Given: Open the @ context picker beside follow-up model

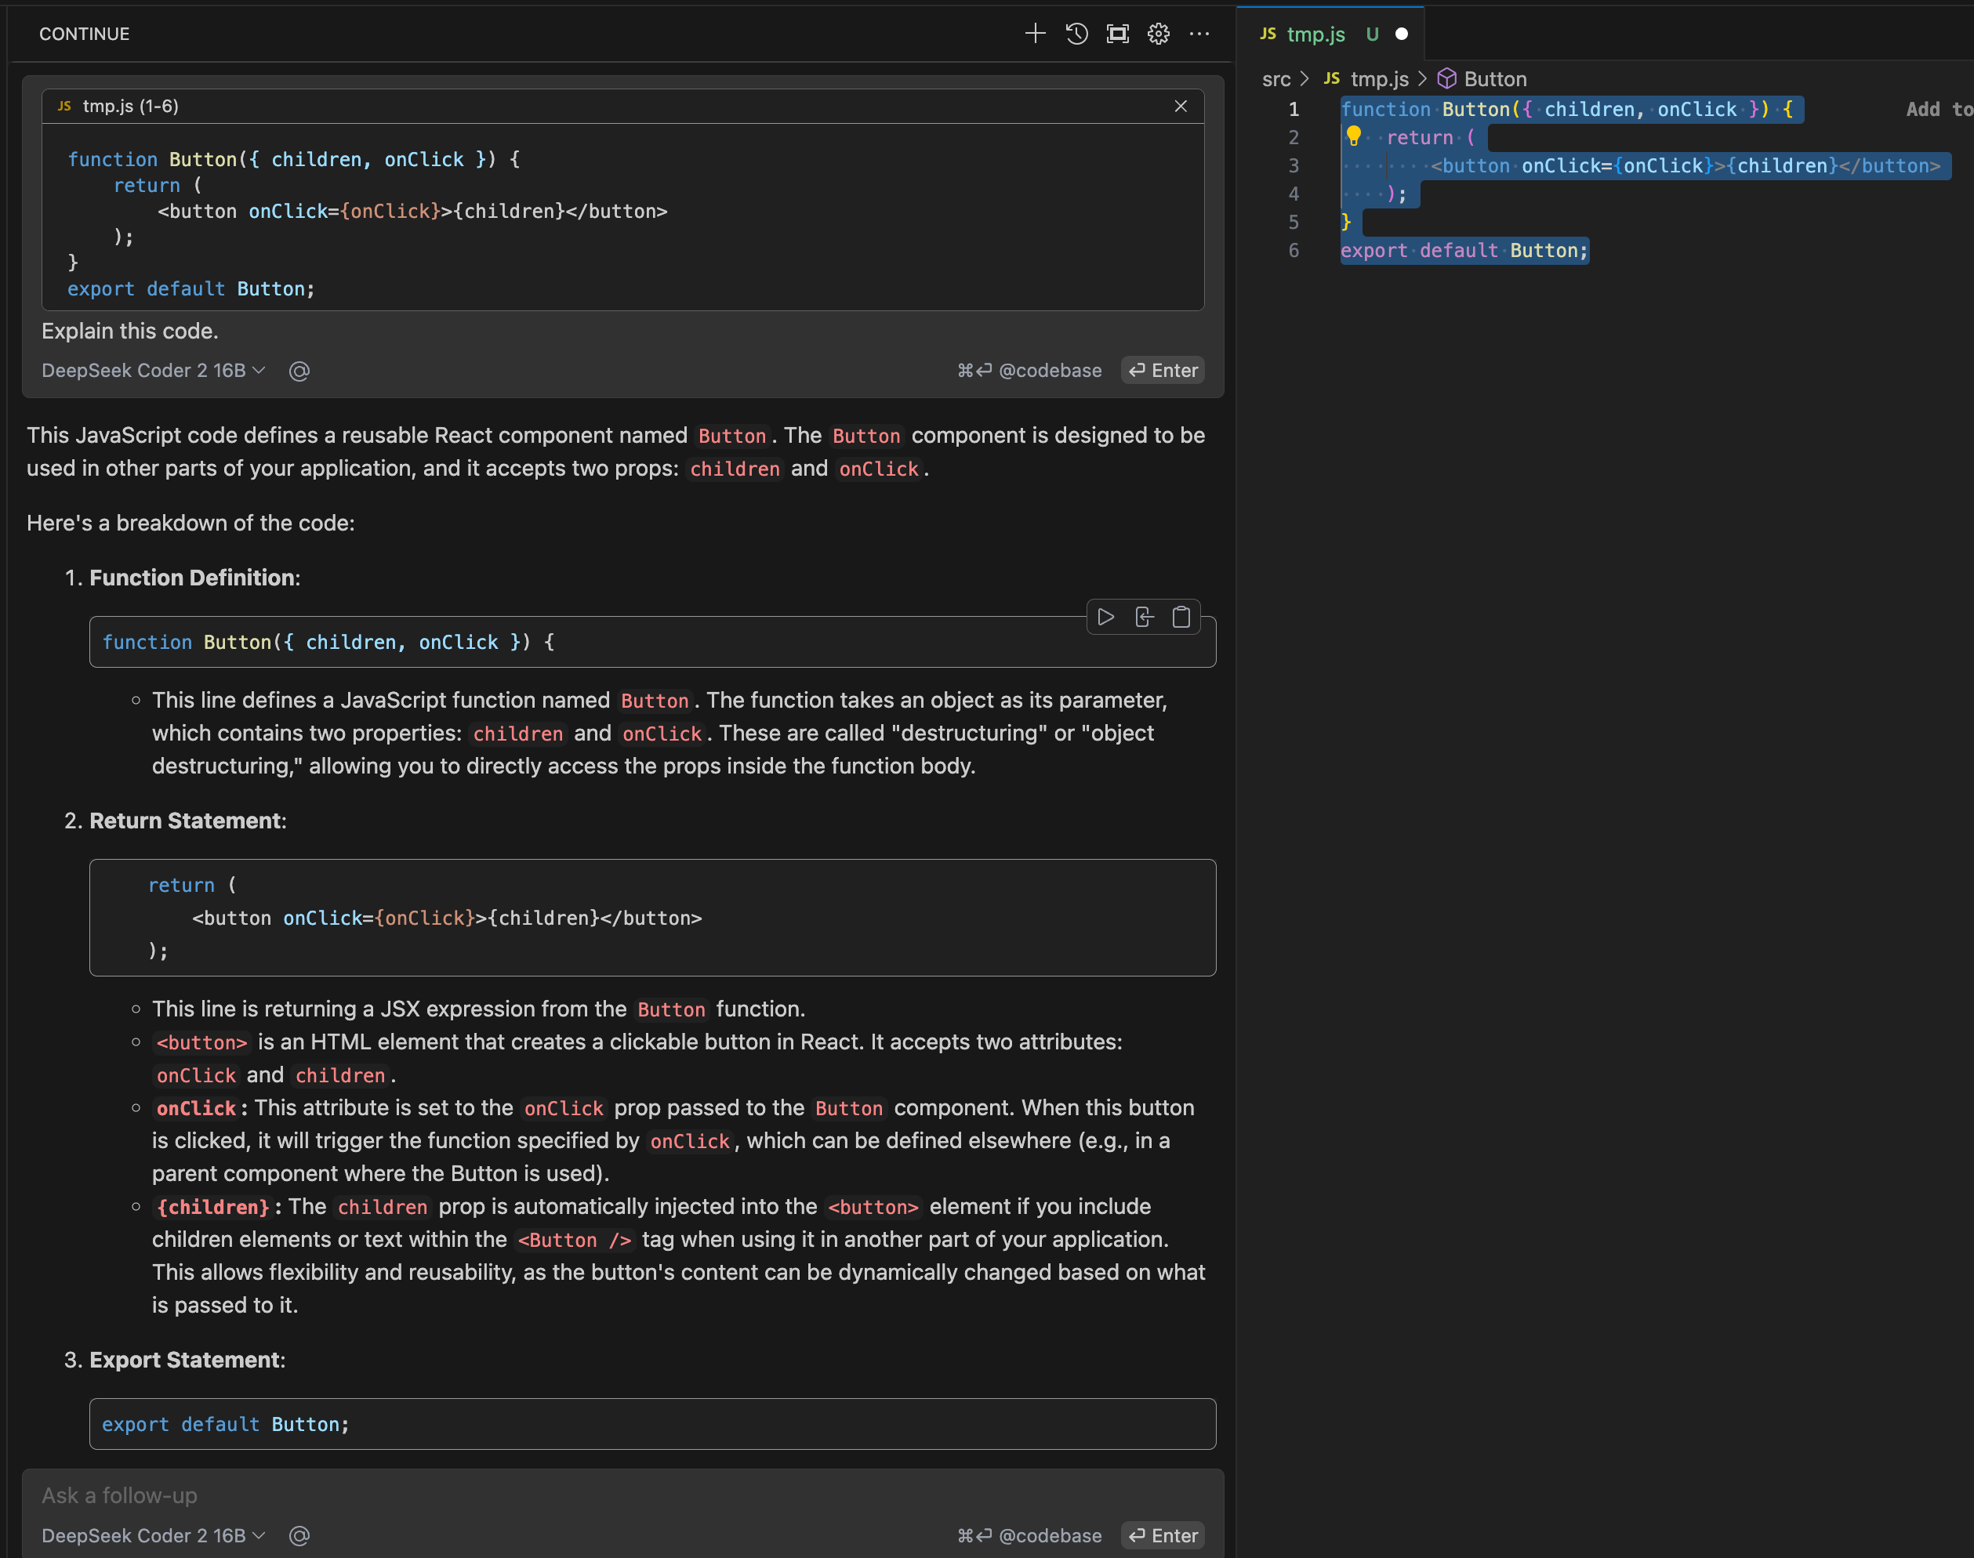Looking at the screenshot, I should (299, 1535).
